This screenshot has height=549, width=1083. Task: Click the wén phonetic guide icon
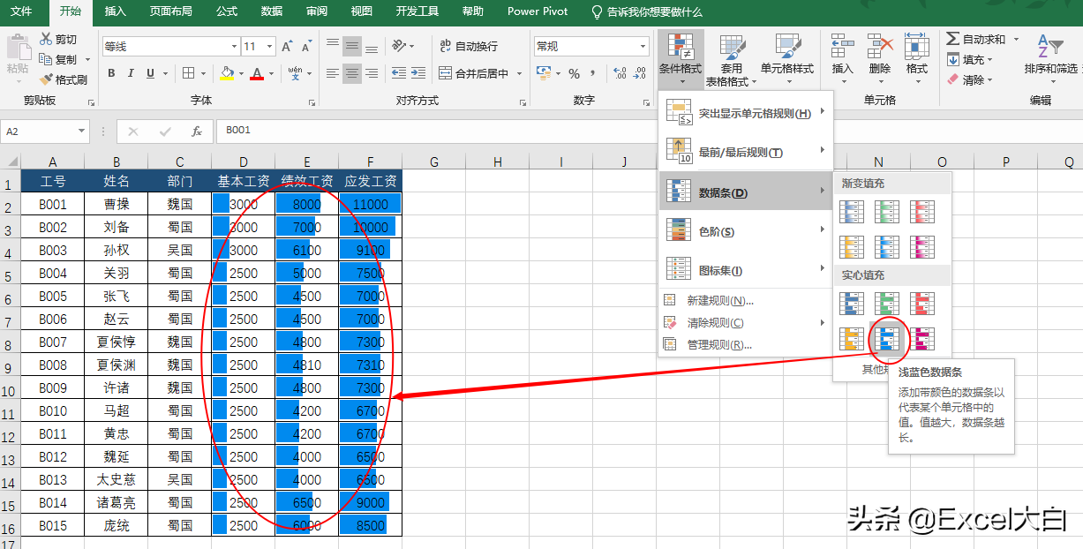[x=295, y=73]
